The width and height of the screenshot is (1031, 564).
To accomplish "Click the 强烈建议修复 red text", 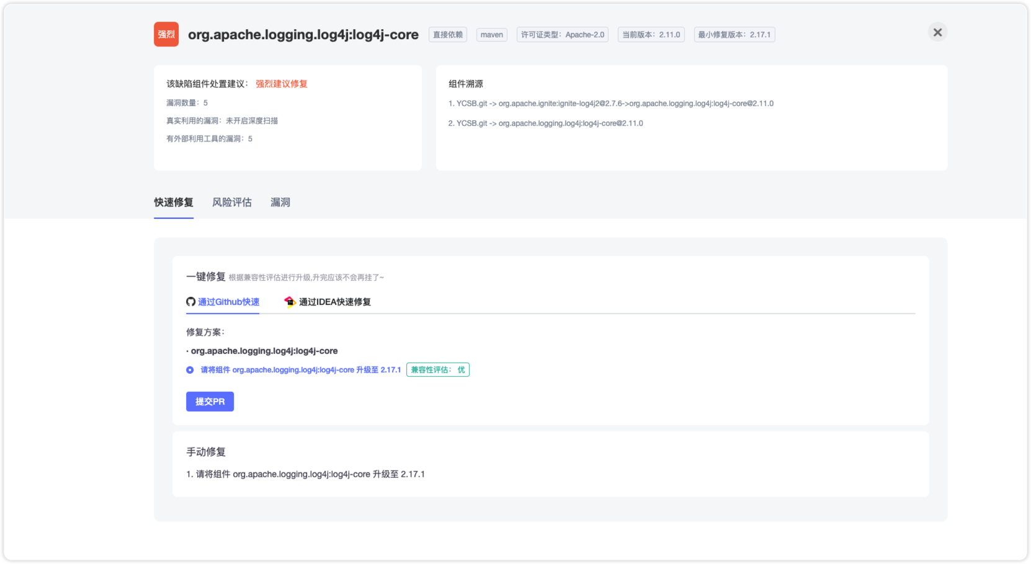I will click(282, 84).
